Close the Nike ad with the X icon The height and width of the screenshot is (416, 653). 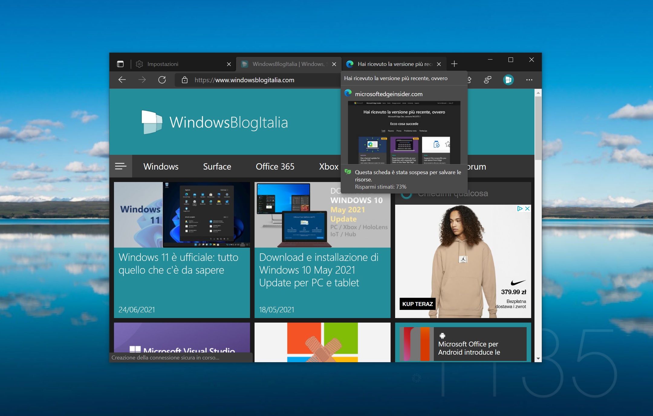click(527, 209)
